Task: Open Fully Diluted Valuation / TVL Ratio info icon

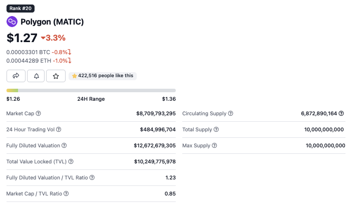Action: click(92, 177)
